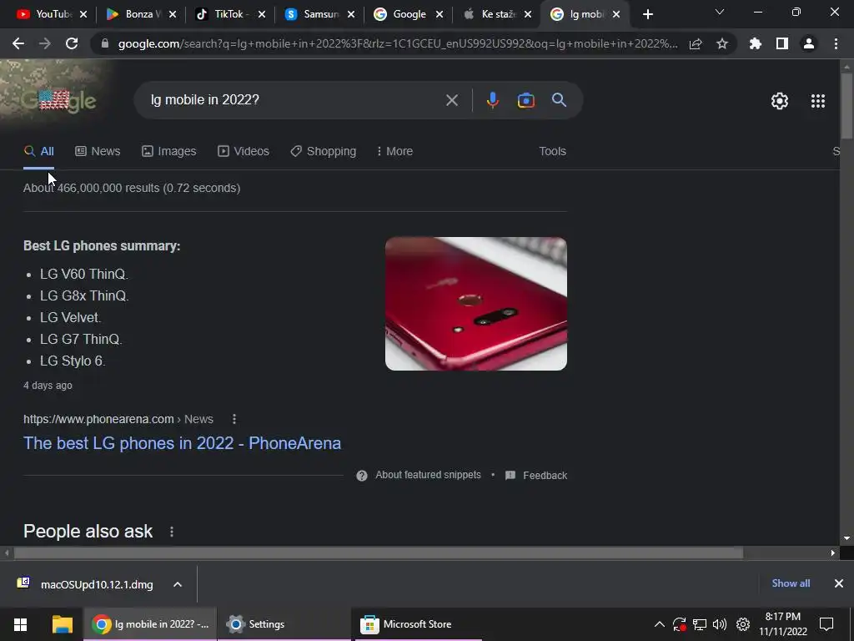Click the scroll down arrow
This screenshot has height=641, width=854.
tap(846, 538)
